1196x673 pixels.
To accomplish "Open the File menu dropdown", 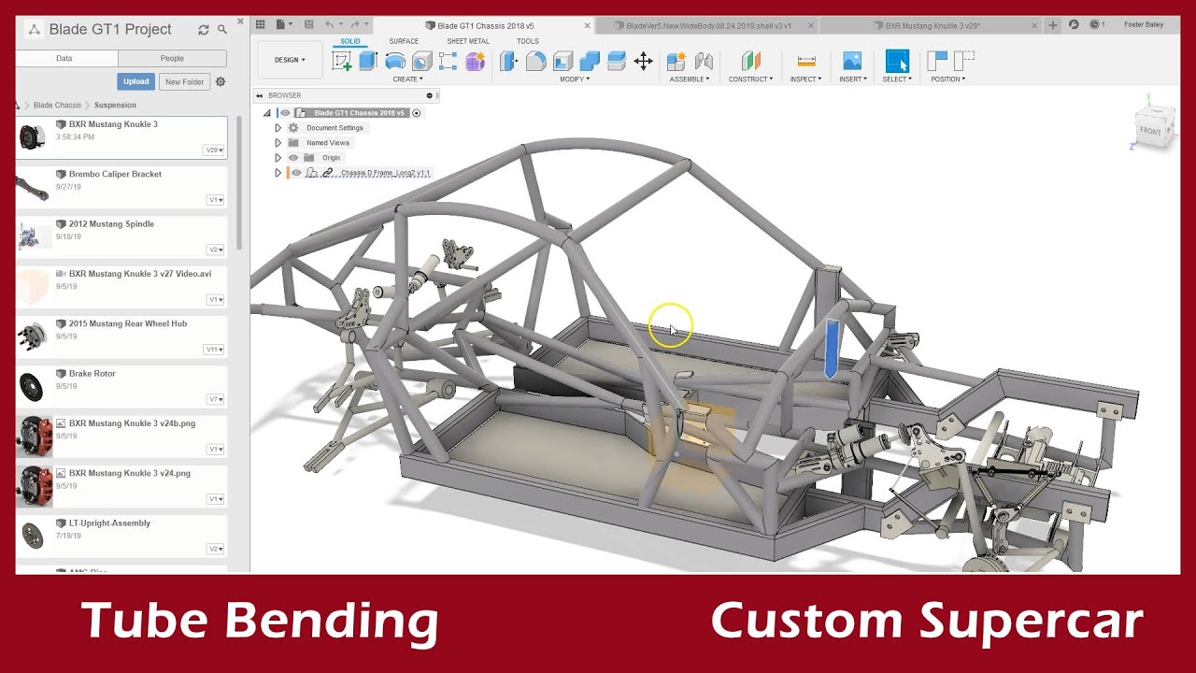I will tap(284, 24).
